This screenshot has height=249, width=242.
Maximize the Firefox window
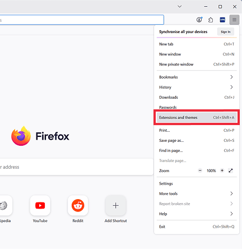tap(220, 7)
